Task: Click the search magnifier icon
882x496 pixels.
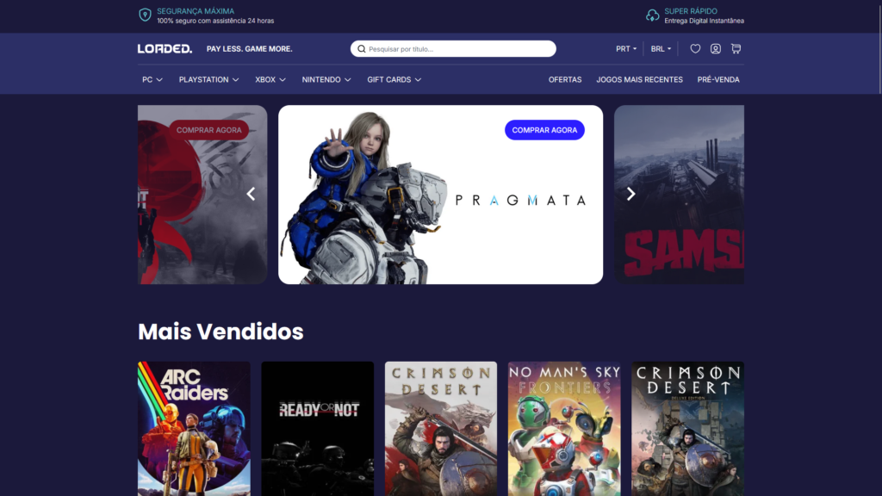Action: [x=362, y=49]
